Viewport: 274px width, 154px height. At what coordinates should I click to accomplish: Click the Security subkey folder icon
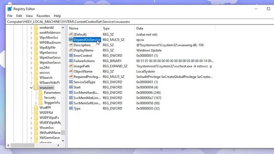[41, 98]
